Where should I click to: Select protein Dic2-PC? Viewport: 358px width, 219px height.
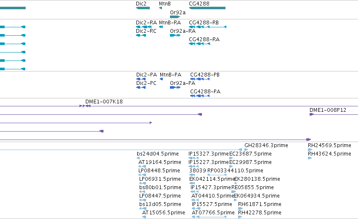click(146, 83)
